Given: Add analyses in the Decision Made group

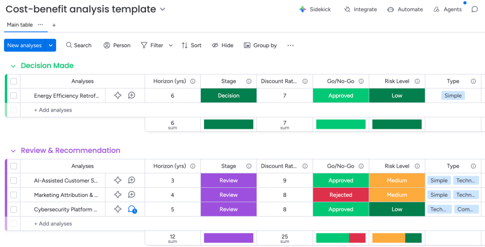Looking at the screenshot, I should click(x=53, y=110).
